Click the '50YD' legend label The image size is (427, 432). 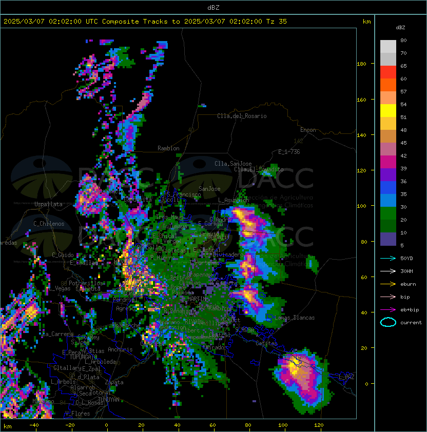(x=406, y=259)
